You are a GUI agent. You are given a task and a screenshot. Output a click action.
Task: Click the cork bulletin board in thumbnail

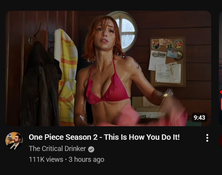pyautogui.click(x=168, y=62)
